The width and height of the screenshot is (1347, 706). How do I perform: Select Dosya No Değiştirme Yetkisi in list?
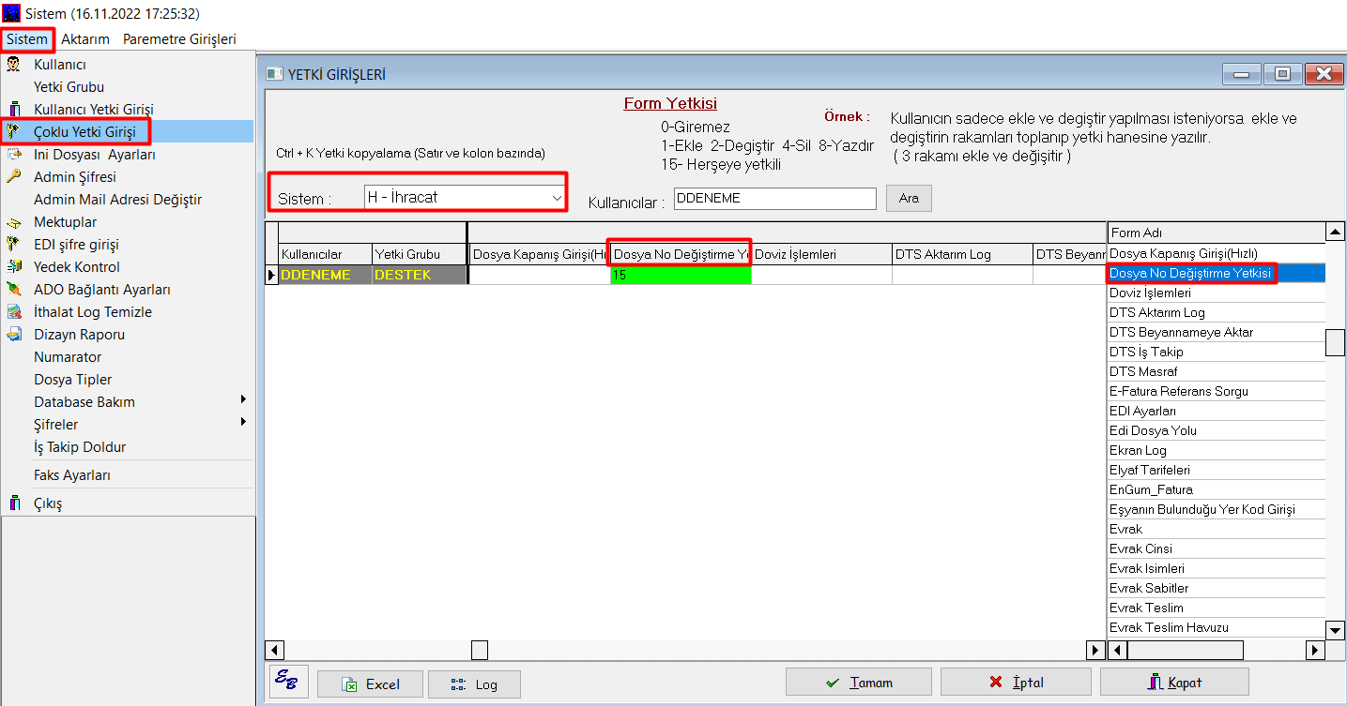1217,273
